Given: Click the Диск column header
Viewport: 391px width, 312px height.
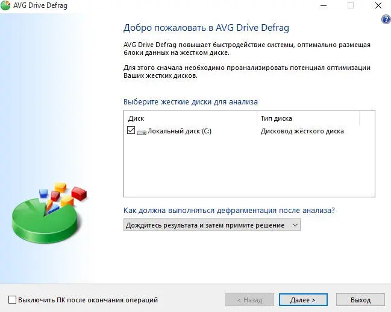Looking at the screenshot, I should (x=190, y=118).
